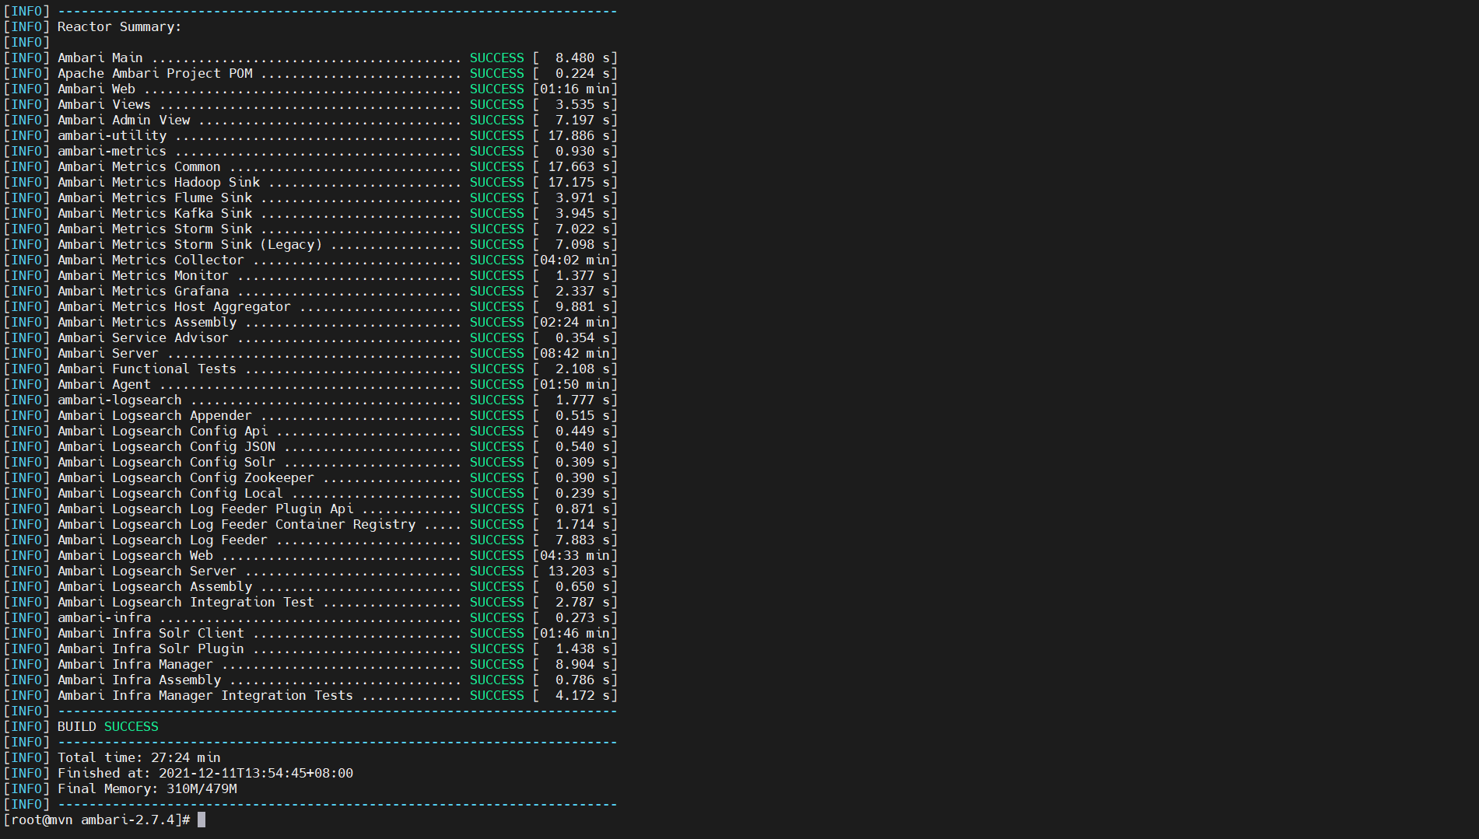Screen dimensions: 1479x839
Task: Click 'Ambari Logsearch Config Solr' entry
Action: 166,462
